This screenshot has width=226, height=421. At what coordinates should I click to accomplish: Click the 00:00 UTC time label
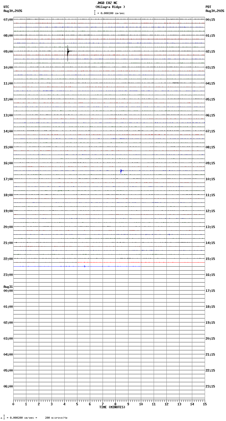8,291
